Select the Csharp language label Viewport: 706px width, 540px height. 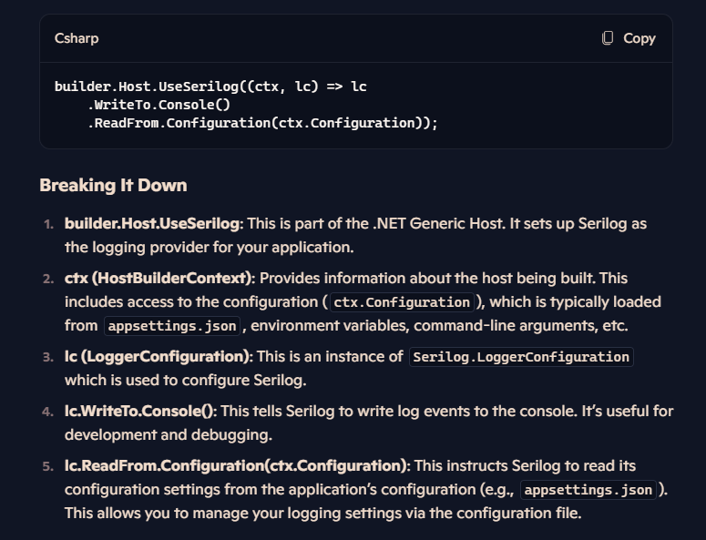coord(77,38)
